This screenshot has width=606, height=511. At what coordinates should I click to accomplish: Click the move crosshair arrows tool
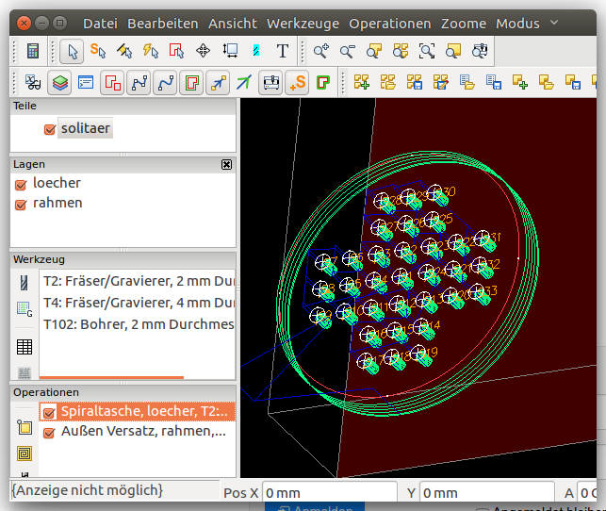(203, 51)
